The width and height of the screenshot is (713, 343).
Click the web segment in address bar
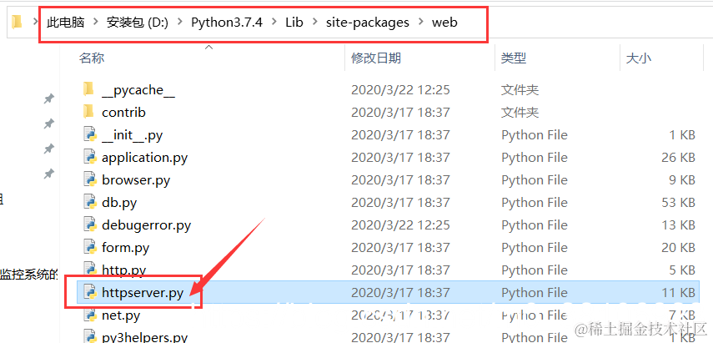[x=444, y=22]
